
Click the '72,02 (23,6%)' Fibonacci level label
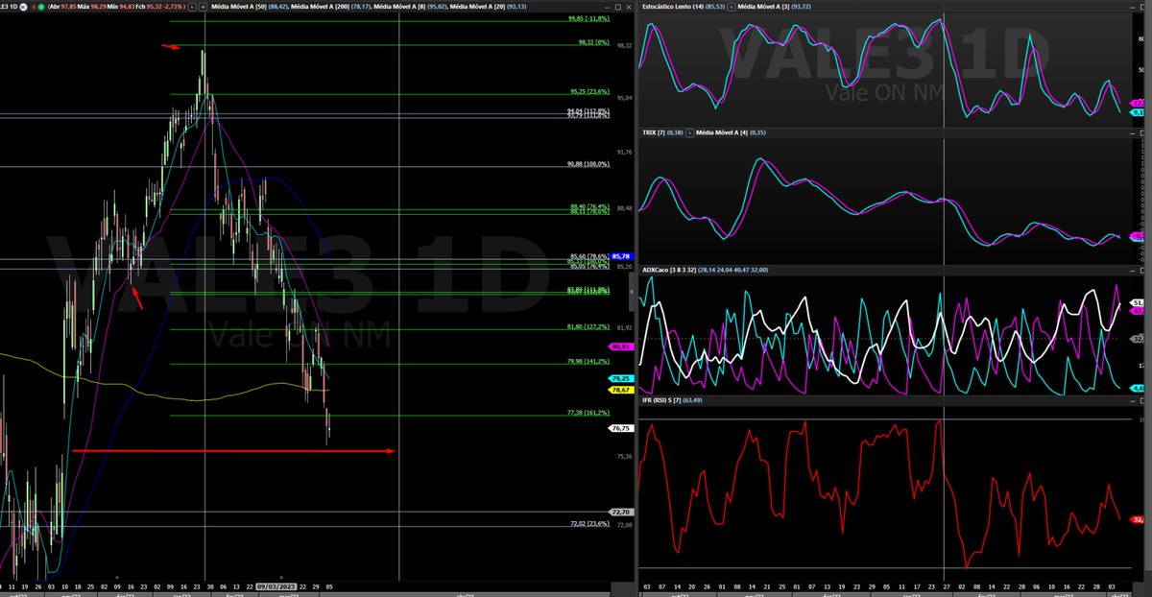pyautogui.click(x=589, y=524)
